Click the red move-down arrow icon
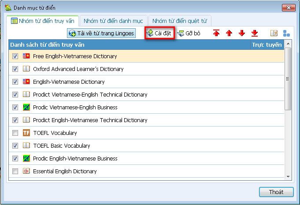This screenshot has width=300, height=205. click(x=242, y=34)
